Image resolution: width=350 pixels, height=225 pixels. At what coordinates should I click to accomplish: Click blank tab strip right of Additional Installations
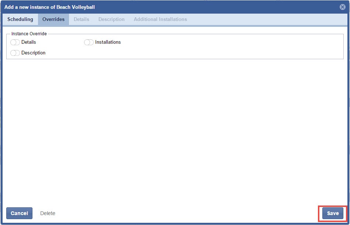266,19
